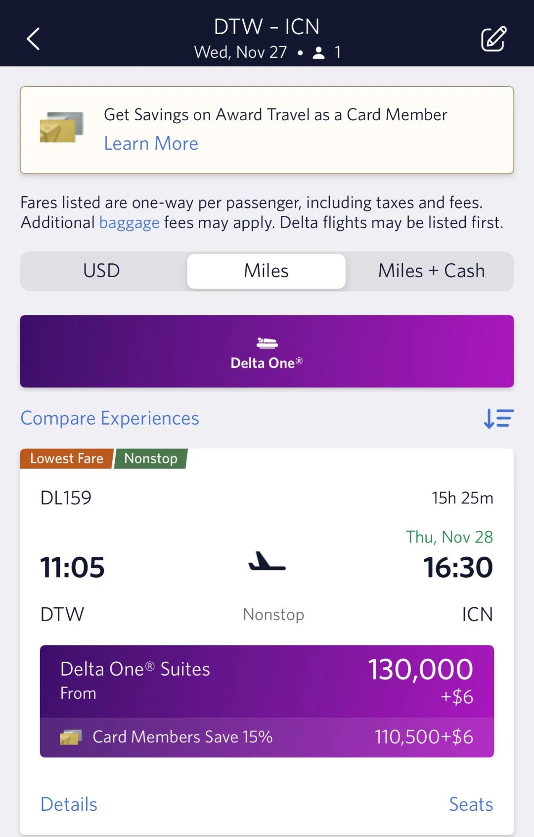Tap the credit card image in savings banner
534x837 pixels.
click(x=61, y=128)
